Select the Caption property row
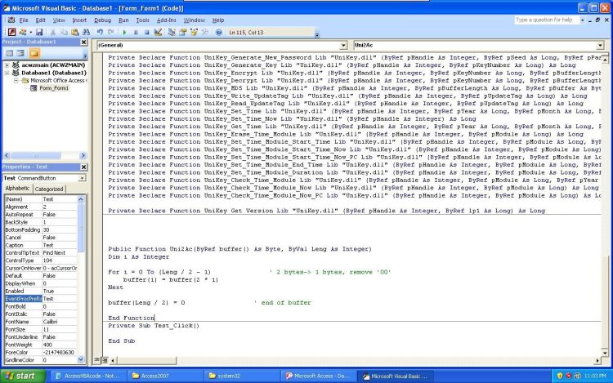613x383 pixels. pos(41,245)
